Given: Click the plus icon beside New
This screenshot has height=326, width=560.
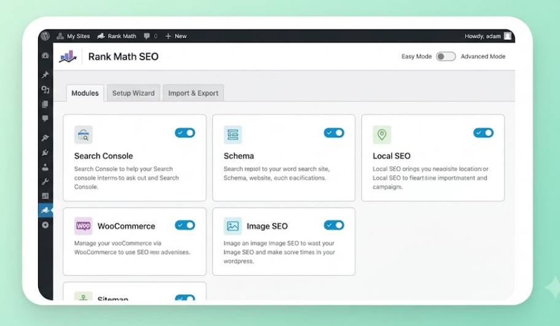Looking at the screenshot, I should point(168,36).
